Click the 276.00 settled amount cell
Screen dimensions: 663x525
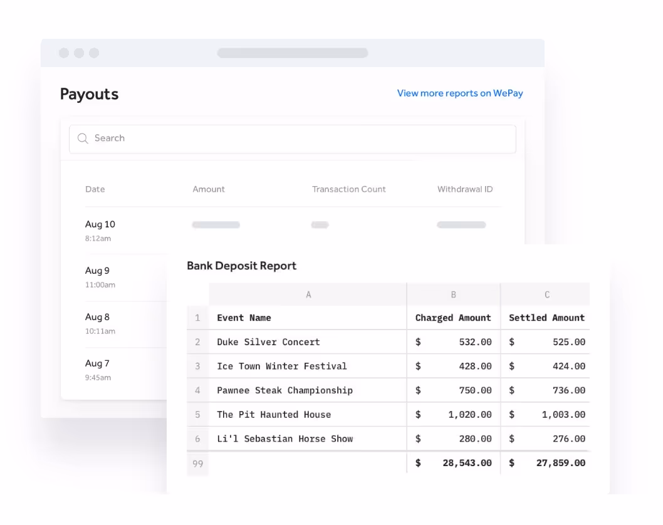[545, 439]
